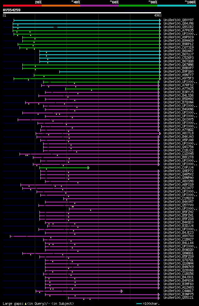
Task: Select the UniRef100_B8C2T8 label
Action: (x=178, y=157)
